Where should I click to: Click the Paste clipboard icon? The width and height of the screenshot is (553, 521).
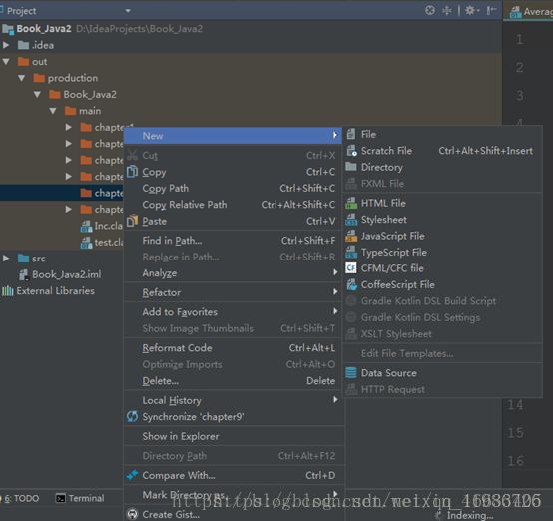click(132, 221)
